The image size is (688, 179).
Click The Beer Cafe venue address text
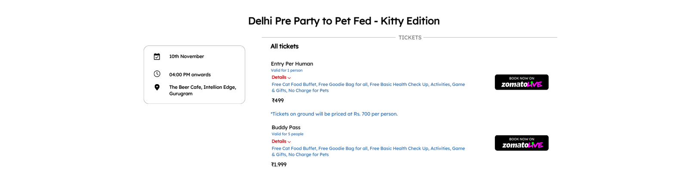point(203,90)
